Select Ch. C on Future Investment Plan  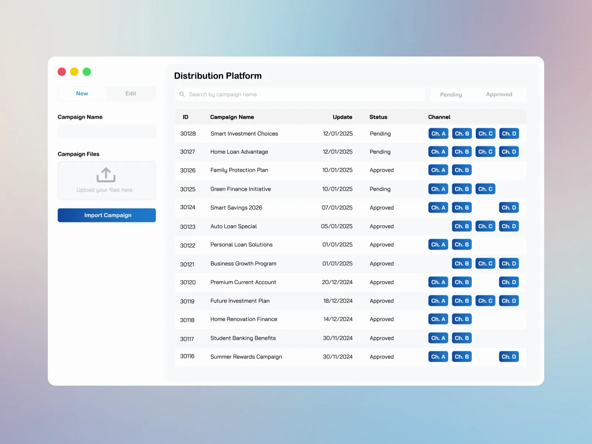(485, 301)
